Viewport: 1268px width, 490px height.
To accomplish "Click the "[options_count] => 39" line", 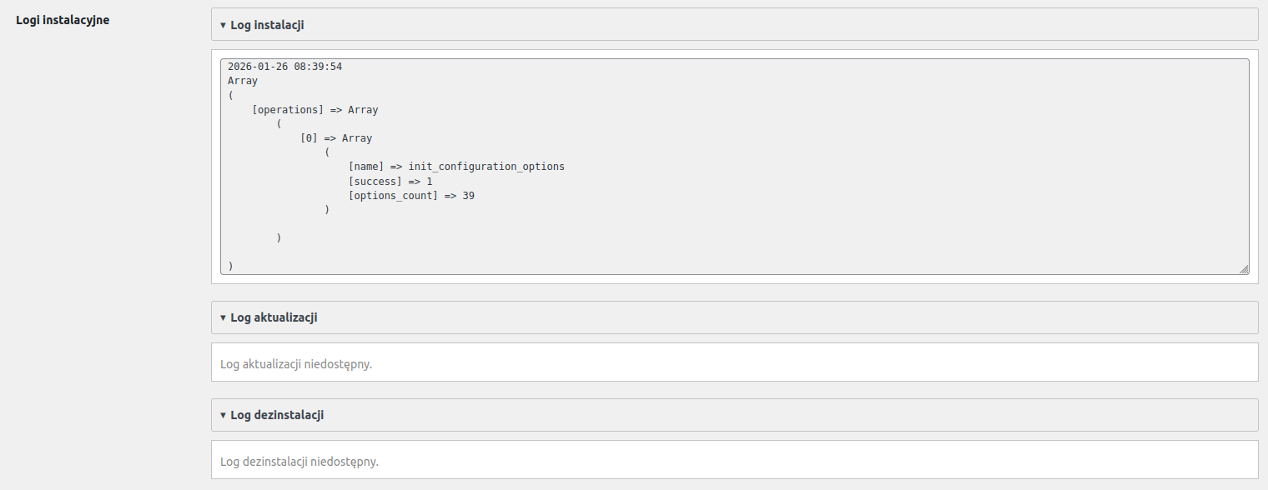I will [x=411, y=196].
